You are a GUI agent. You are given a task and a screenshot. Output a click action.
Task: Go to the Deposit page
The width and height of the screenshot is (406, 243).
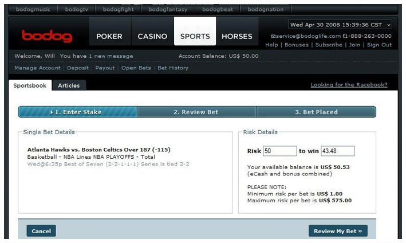[x=77, y=68]
